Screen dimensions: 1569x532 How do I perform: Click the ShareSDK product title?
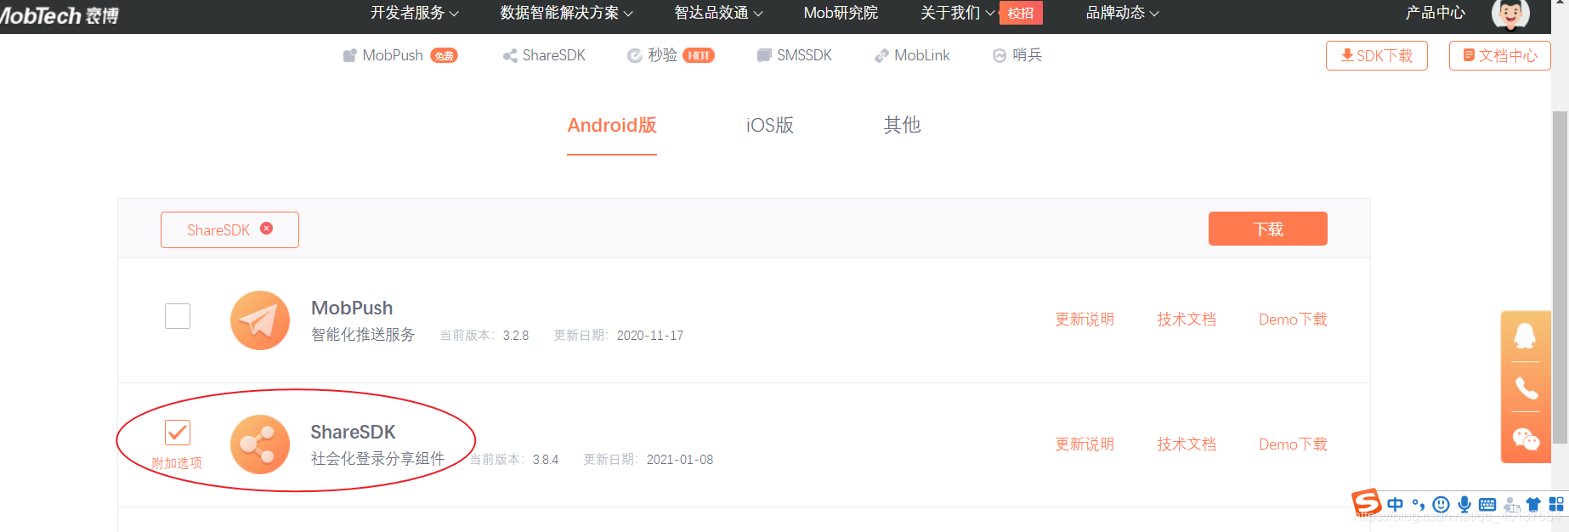click(353, 432)
